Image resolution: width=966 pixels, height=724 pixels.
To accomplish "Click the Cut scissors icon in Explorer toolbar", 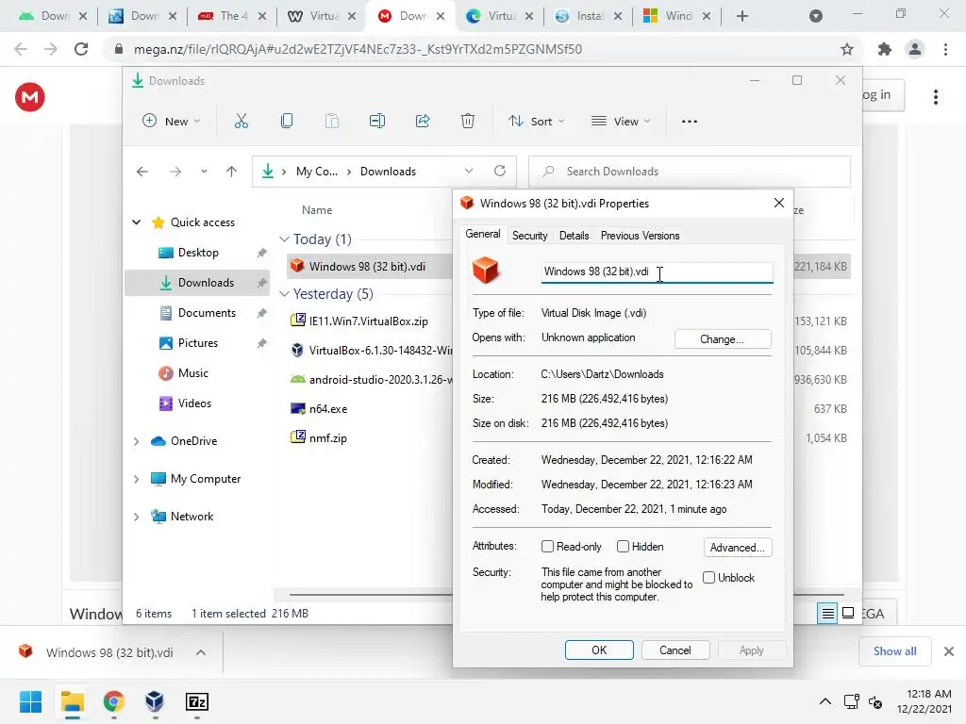I will [x=241, y=122].
